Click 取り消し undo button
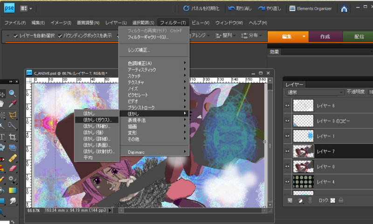The image size is (373, 224). pyautogui.click(x=240, y=8)
